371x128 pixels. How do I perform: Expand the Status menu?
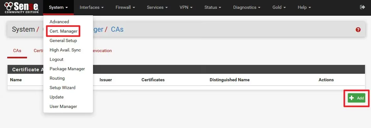(213, 7)
